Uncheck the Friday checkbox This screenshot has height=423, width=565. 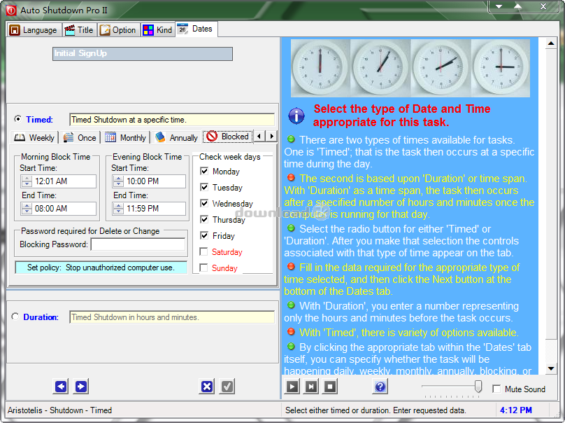(x=204, y=235)
